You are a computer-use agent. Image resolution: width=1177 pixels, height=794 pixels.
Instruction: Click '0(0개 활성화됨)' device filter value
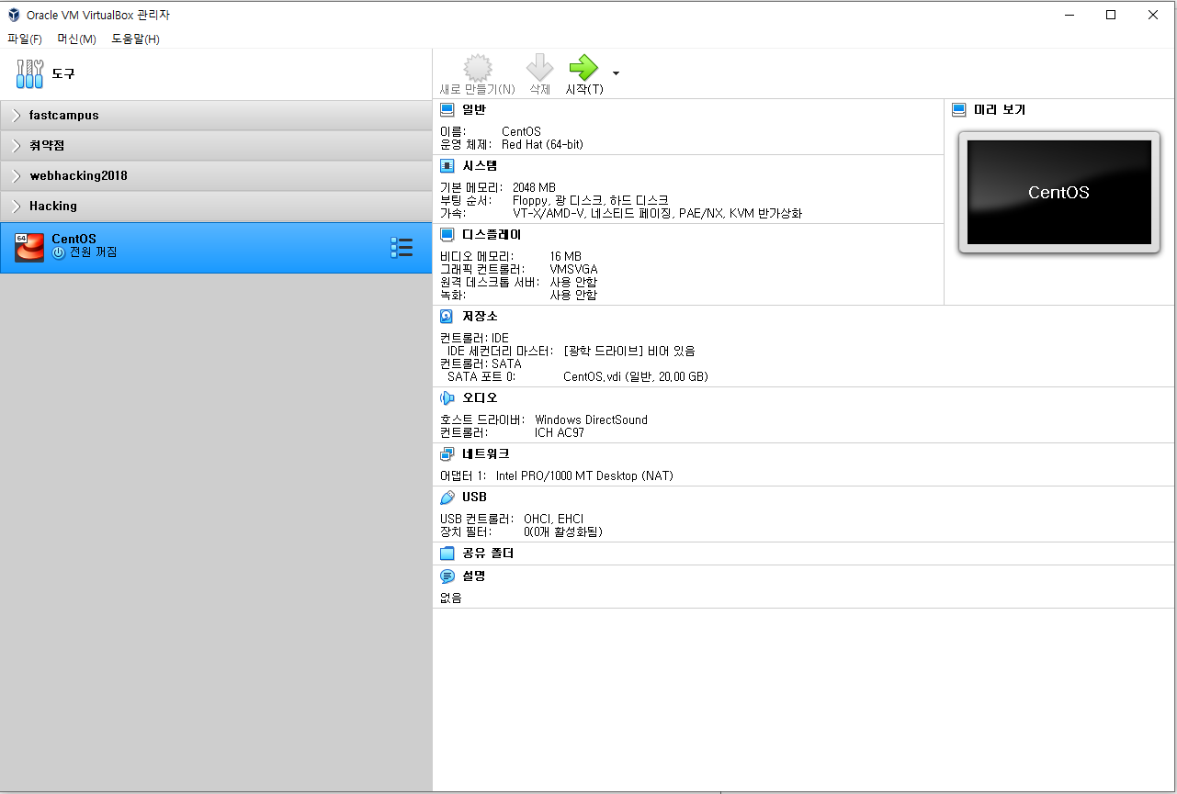[x=563, y=532]
